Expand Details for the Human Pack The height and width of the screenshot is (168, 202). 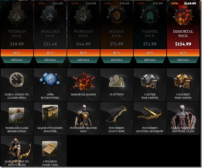[x=116, y=60]
